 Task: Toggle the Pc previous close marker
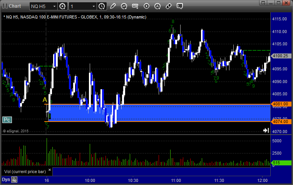point(7,120)
